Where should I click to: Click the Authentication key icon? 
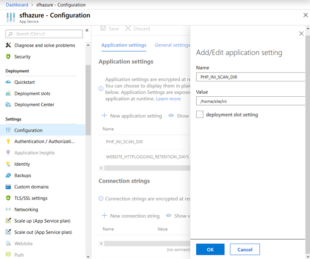[8, 141]
